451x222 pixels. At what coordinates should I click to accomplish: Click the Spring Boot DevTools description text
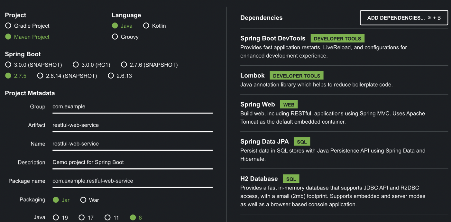coord(324,51)
